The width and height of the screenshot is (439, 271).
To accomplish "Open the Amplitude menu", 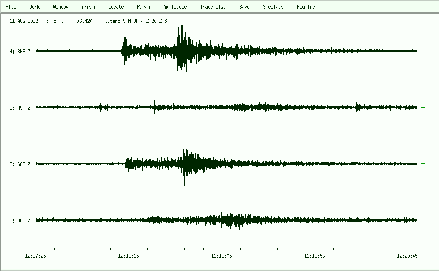I will (175, 7).
